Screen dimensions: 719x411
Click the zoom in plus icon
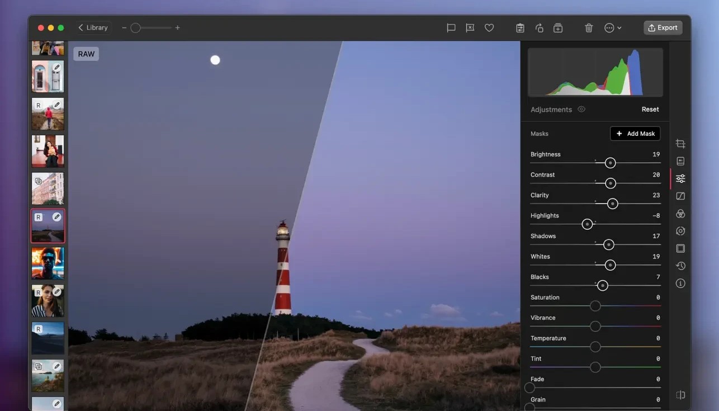click(178, 27)
